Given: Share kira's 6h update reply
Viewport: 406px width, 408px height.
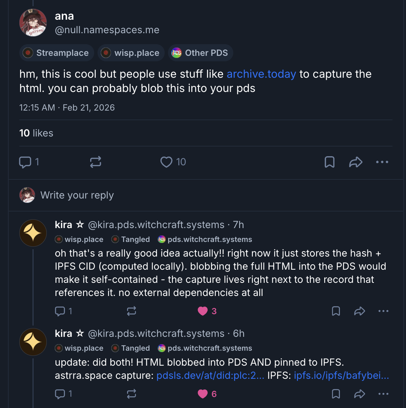Looking at the screenshot, I should pos(360,394).
